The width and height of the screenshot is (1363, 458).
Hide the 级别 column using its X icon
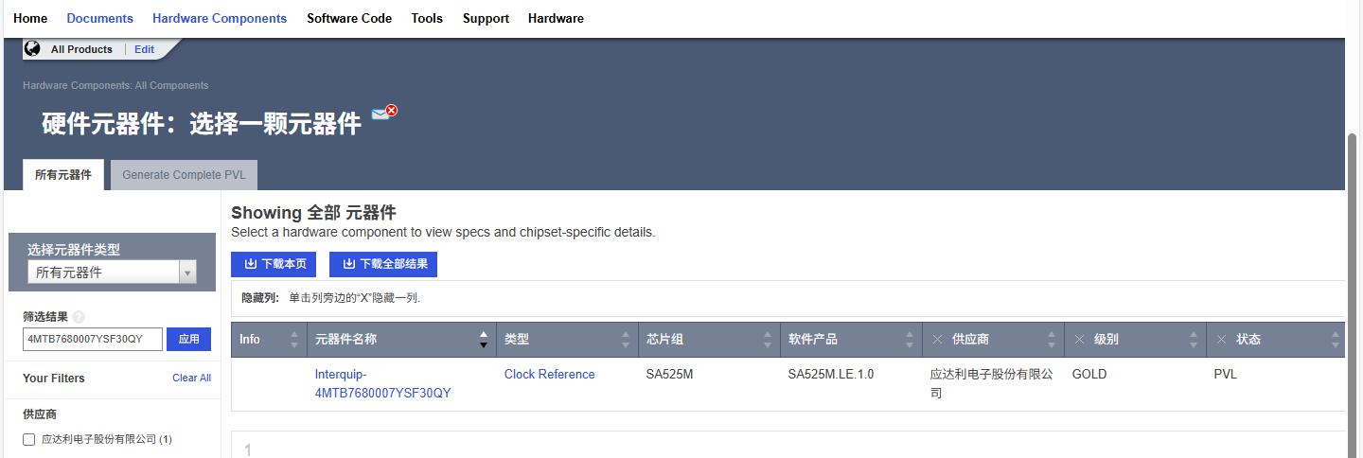coord(1079,340)
